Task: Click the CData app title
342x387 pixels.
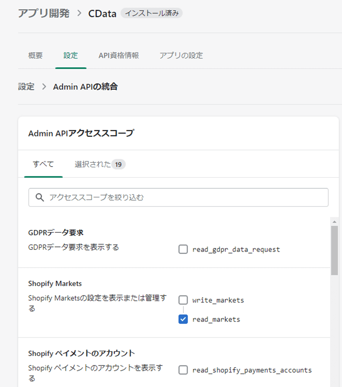Action: click(x=102, y=14)
